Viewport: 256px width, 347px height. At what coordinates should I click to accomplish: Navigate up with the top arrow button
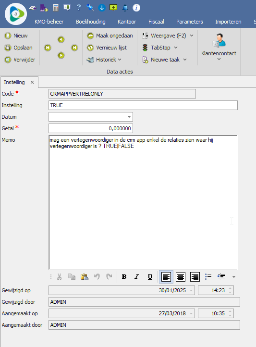click(61, 39)
